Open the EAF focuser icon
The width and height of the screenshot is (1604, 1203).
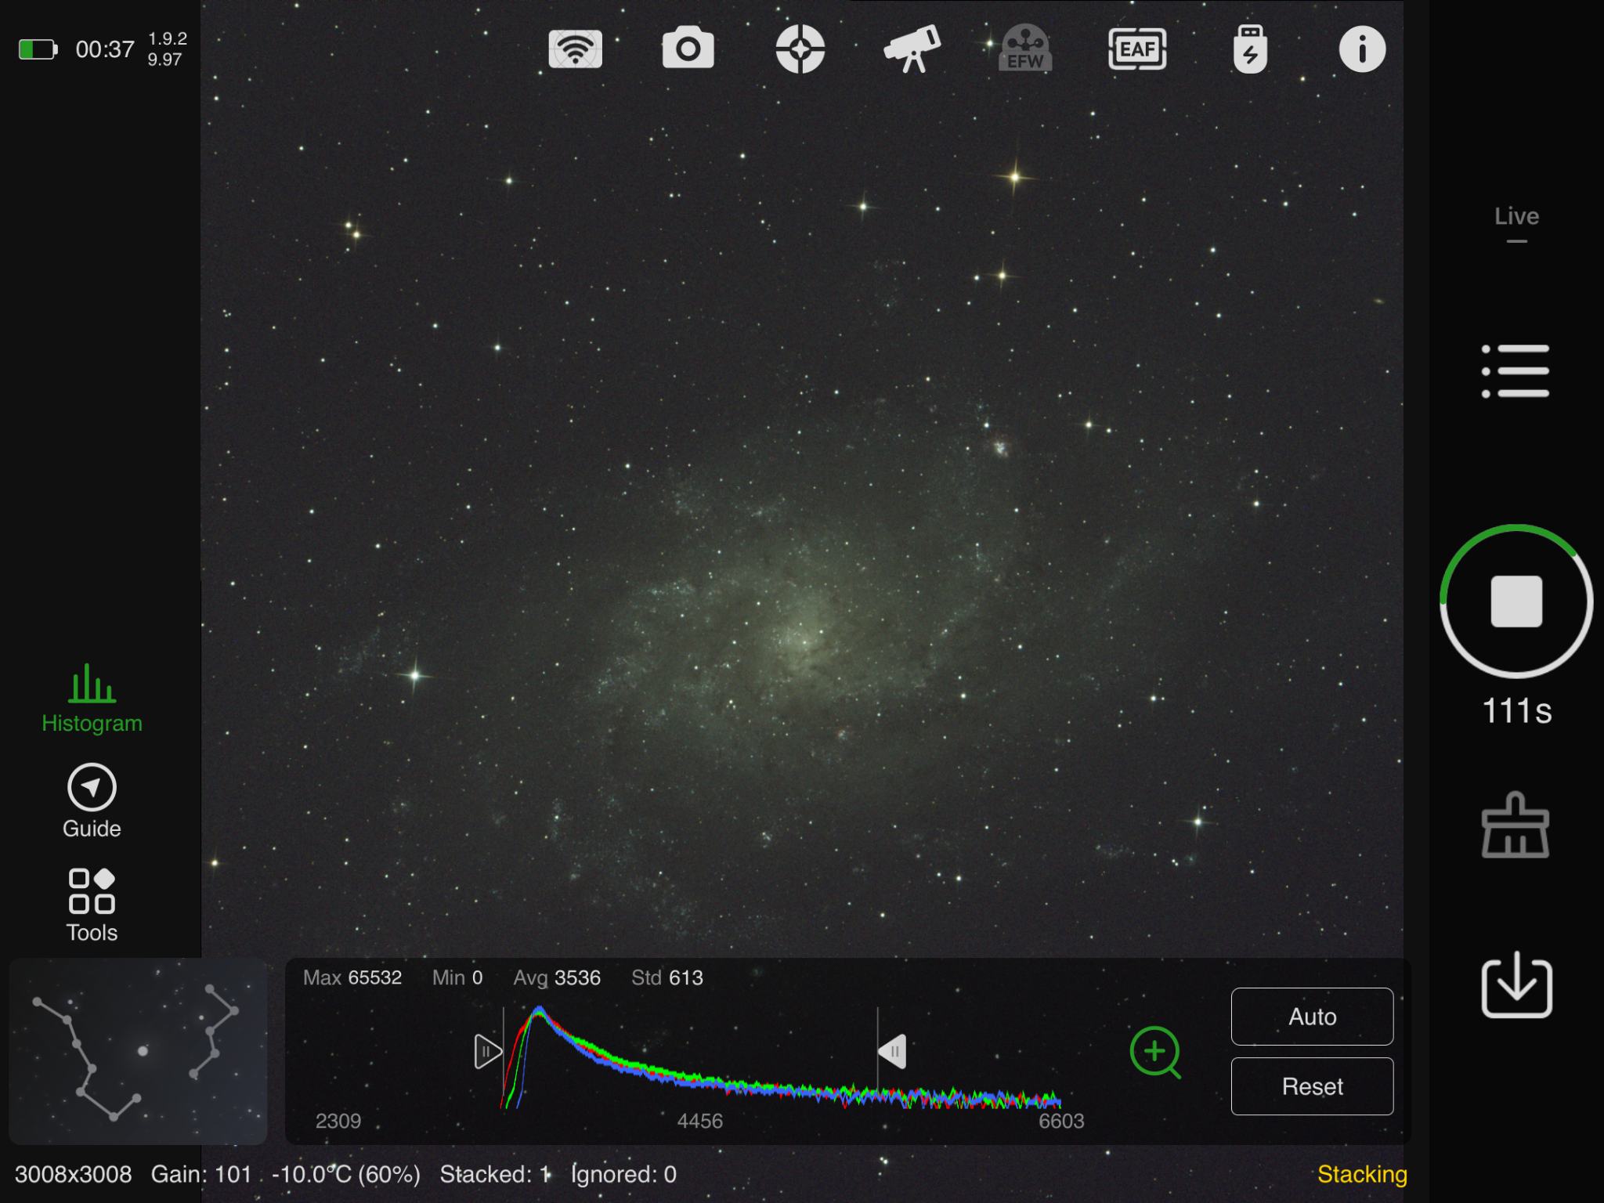[1137, 49]
